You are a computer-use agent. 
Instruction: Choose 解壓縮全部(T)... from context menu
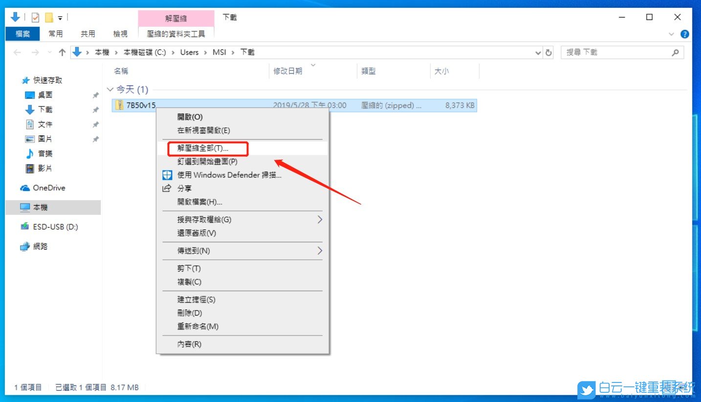203,148
